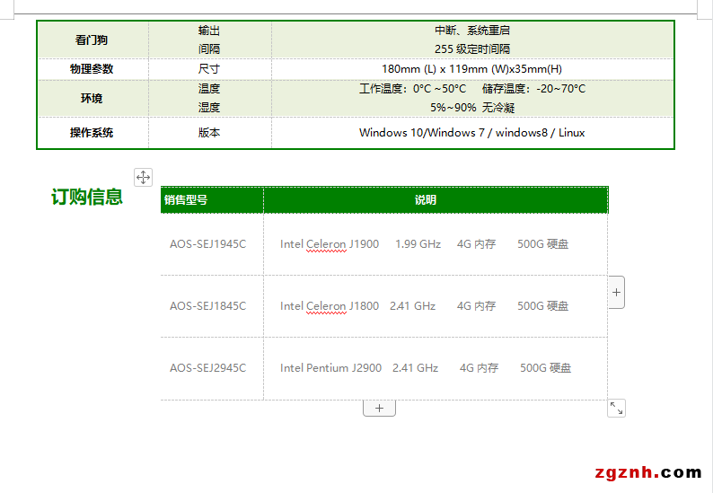
Task: Select the 订购信息 heading
Action: click(87, 197)
